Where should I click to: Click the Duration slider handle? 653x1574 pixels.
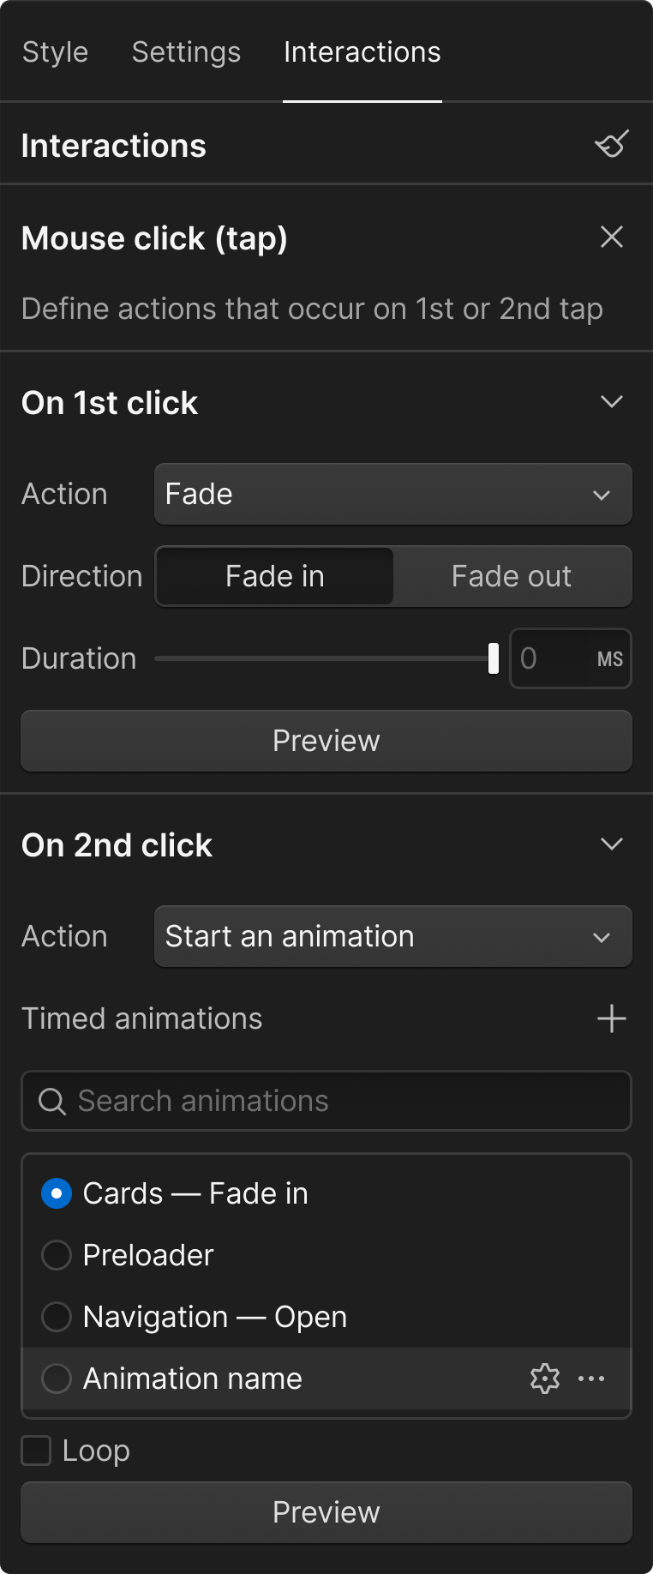click(494, 658)
